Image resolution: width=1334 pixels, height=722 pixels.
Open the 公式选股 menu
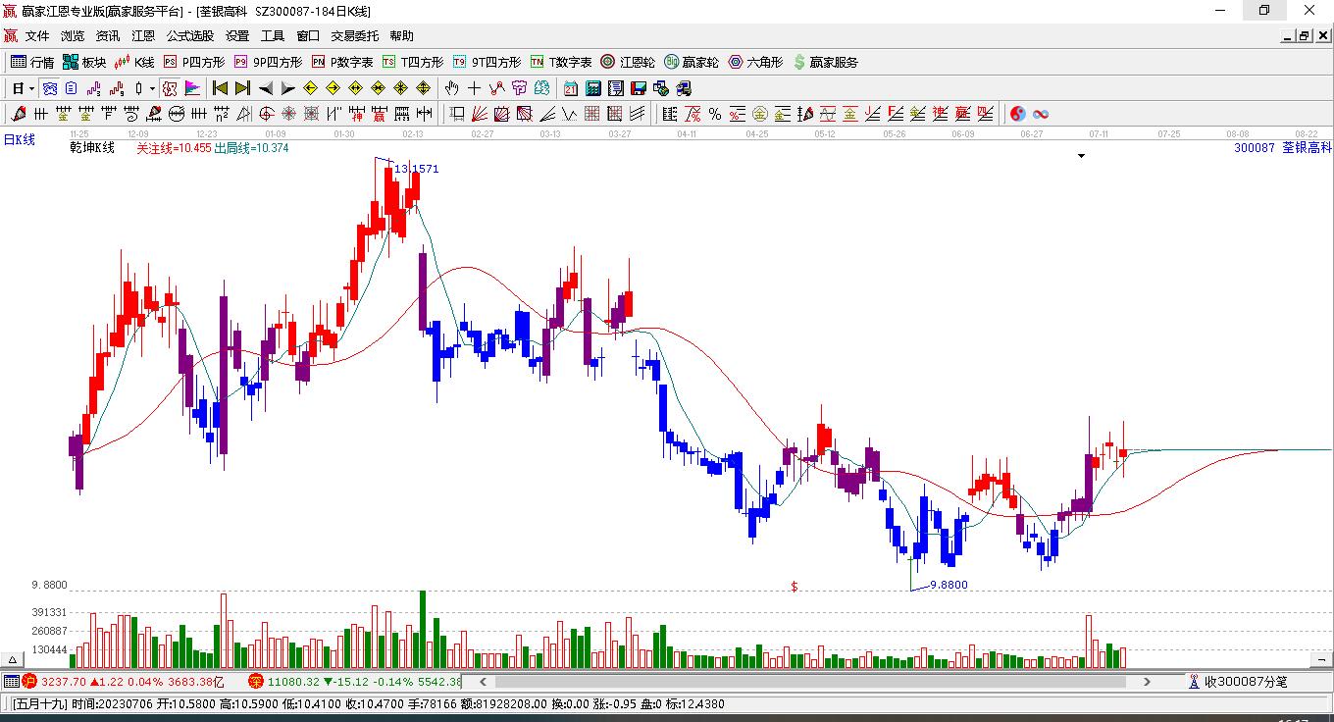click(x=190, y=36)
